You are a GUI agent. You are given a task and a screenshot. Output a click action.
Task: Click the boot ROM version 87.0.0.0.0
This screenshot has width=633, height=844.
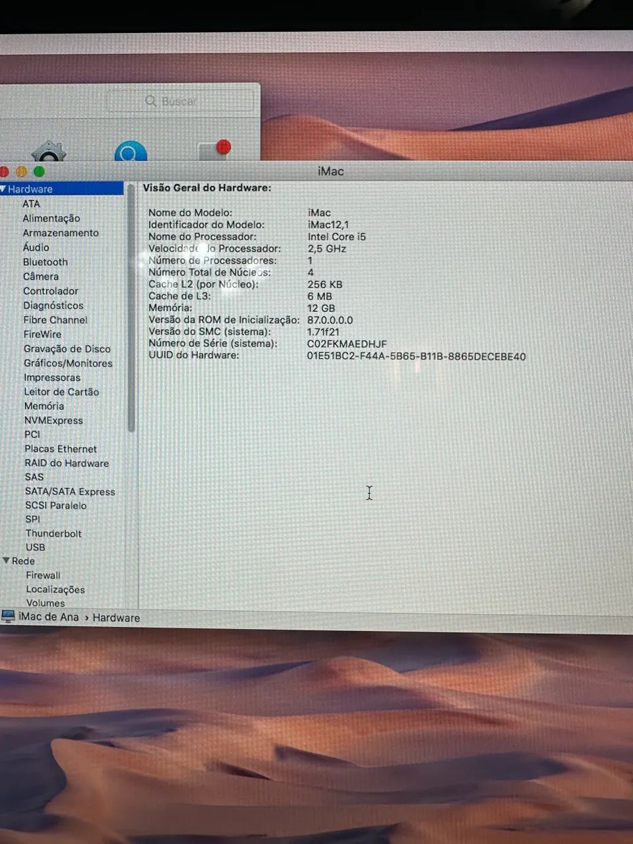330,320
